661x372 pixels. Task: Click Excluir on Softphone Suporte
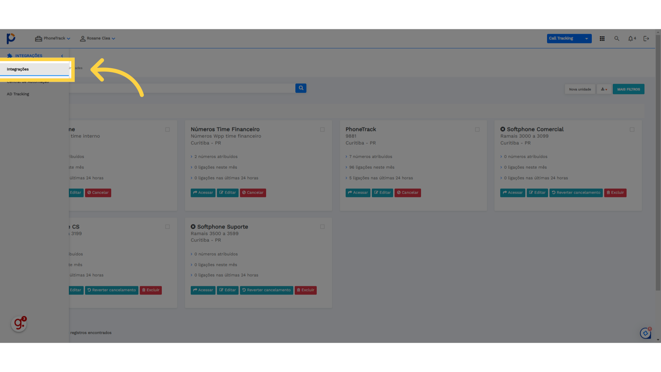click(x=306, y=290)
